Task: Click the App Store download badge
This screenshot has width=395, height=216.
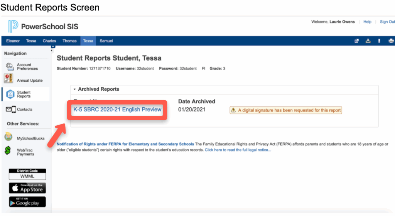Action: pos(27,188)
